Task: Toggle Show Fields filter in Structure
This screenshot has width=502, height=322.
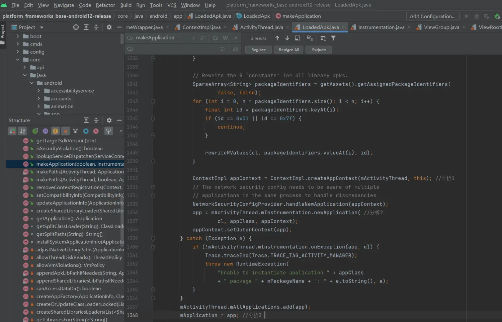Action: [55, 131]
